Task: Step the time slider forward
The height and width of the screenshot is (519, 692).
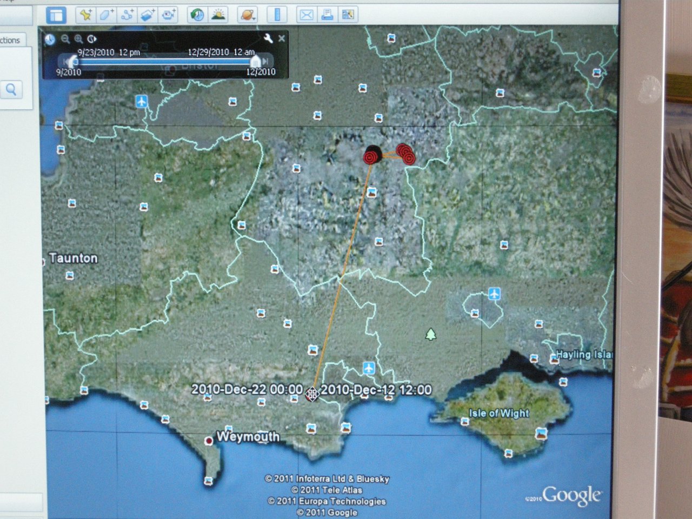Action: (x=265, y=62)
